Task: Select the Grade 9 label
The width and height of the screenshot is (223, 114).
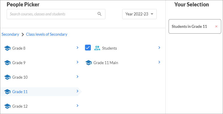Action: point(19,63)
